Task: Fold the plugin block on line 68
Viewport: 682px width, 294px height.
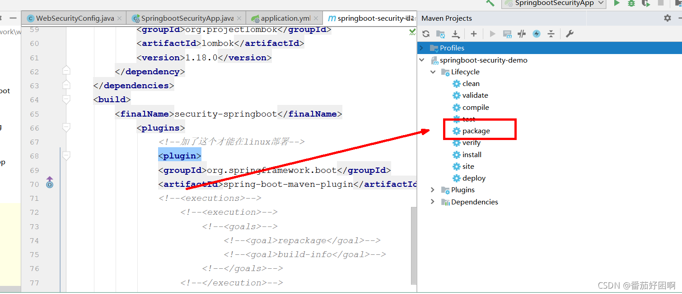Action: (x=66, y=156)
